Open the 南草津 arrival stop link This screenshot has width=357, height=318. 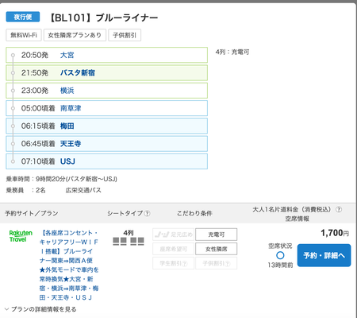click(x=71, y=108)
